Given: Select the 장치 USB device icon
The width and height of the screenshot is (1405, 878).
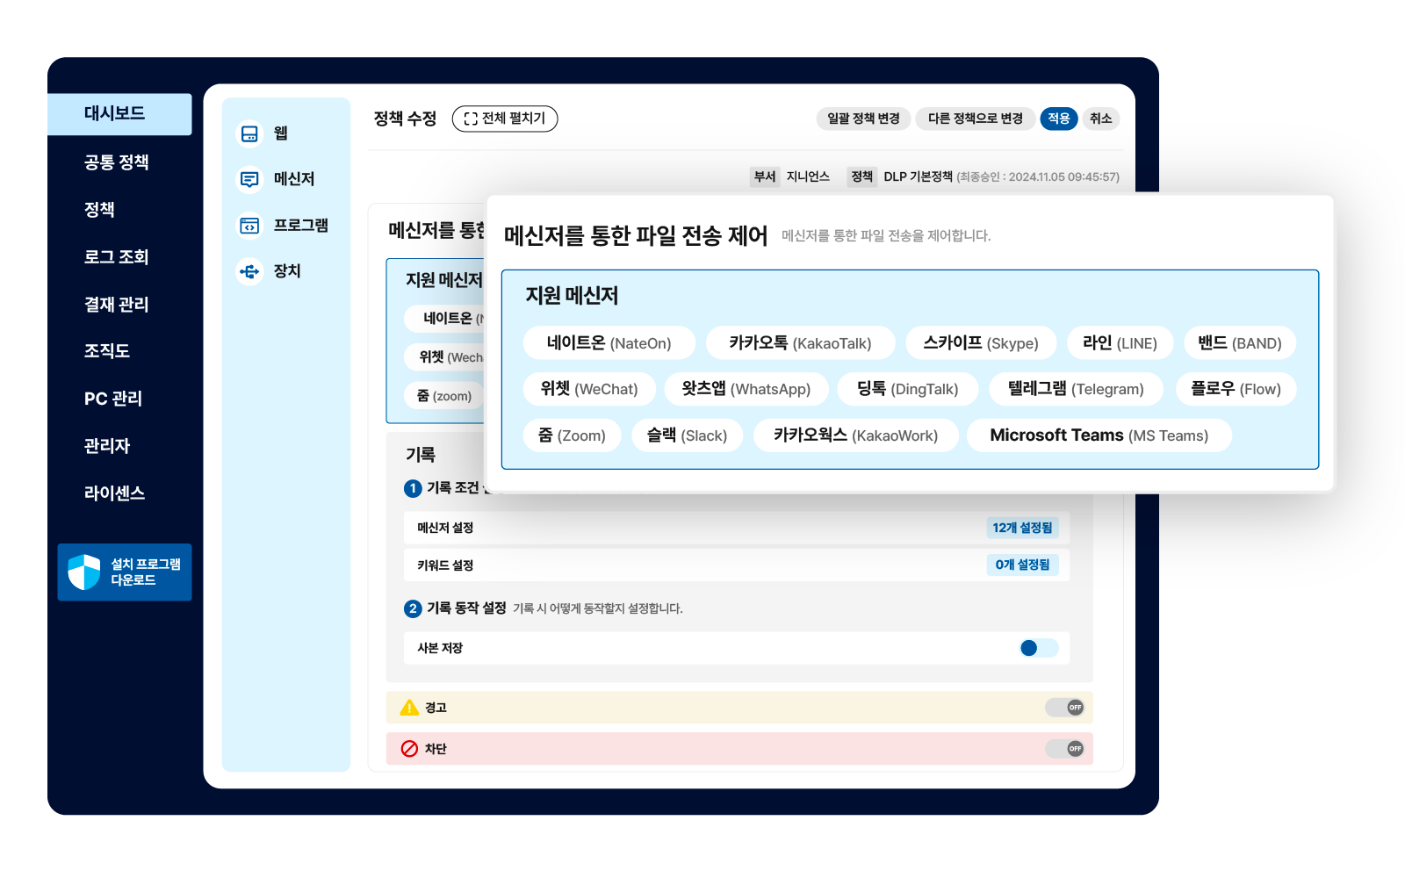Looking at the screenshot, I should click(x=250, y=271).
